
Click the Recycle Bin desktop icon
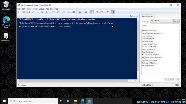6,6
